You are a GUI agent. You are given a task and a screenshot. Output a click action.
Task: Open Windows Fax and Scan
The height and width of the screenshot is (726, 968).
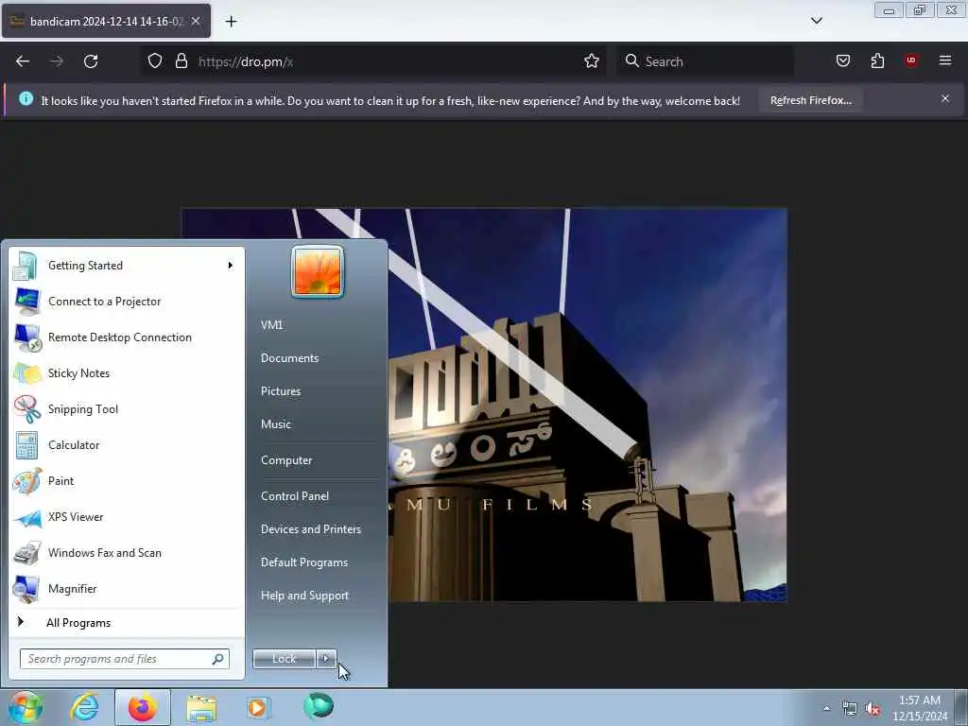coord(127,552)
